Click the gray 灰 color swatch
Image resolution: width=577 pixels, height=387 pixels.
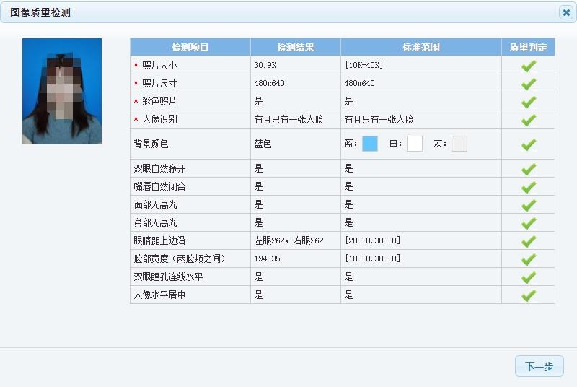pyautogui.click(x=459, y=144)
